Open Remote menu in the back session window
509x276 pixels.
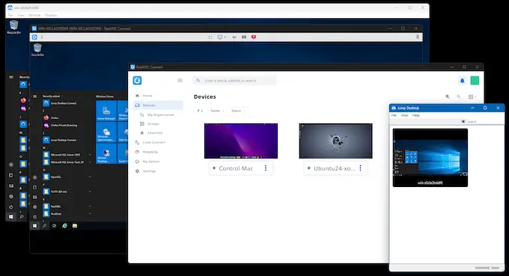[x=34, y=15]
